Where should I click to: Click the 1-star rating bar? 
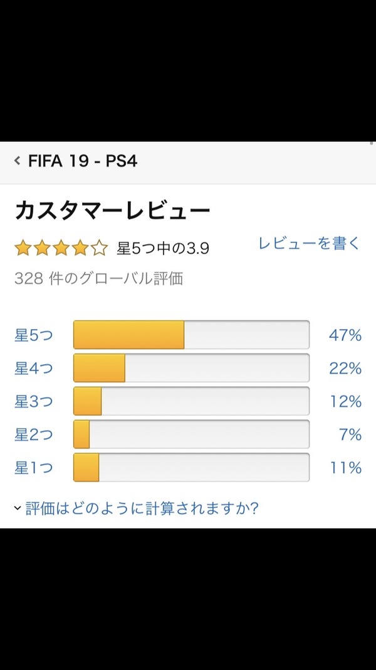[191, 467]
